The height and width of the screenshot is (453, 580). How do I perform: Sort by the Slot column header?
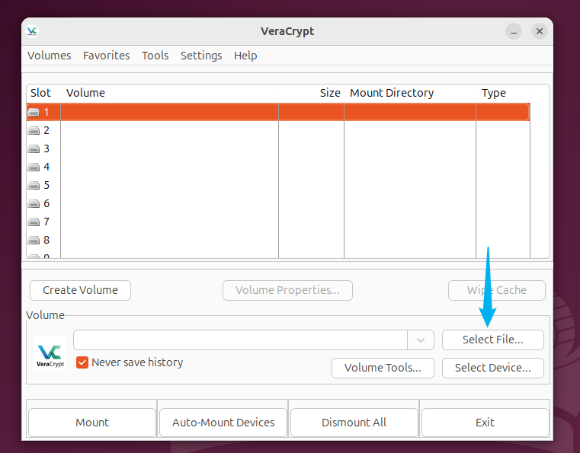tap(43, 93)
